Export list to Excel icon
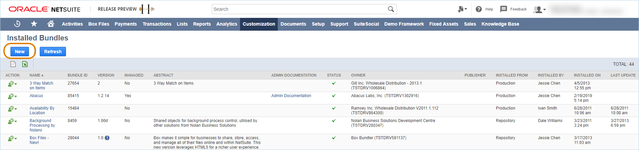 (x=25, y=64)
